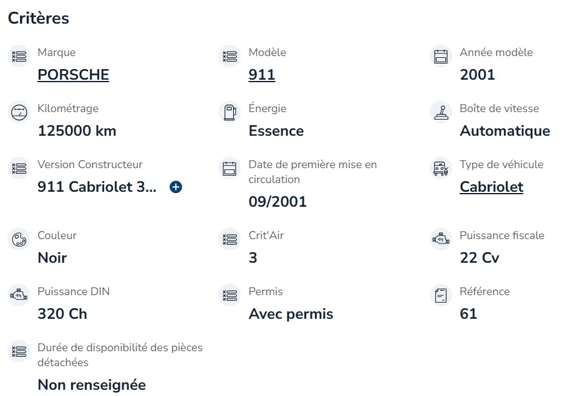
Task: Expand the full Version Constructeur text
Action: 176,187
